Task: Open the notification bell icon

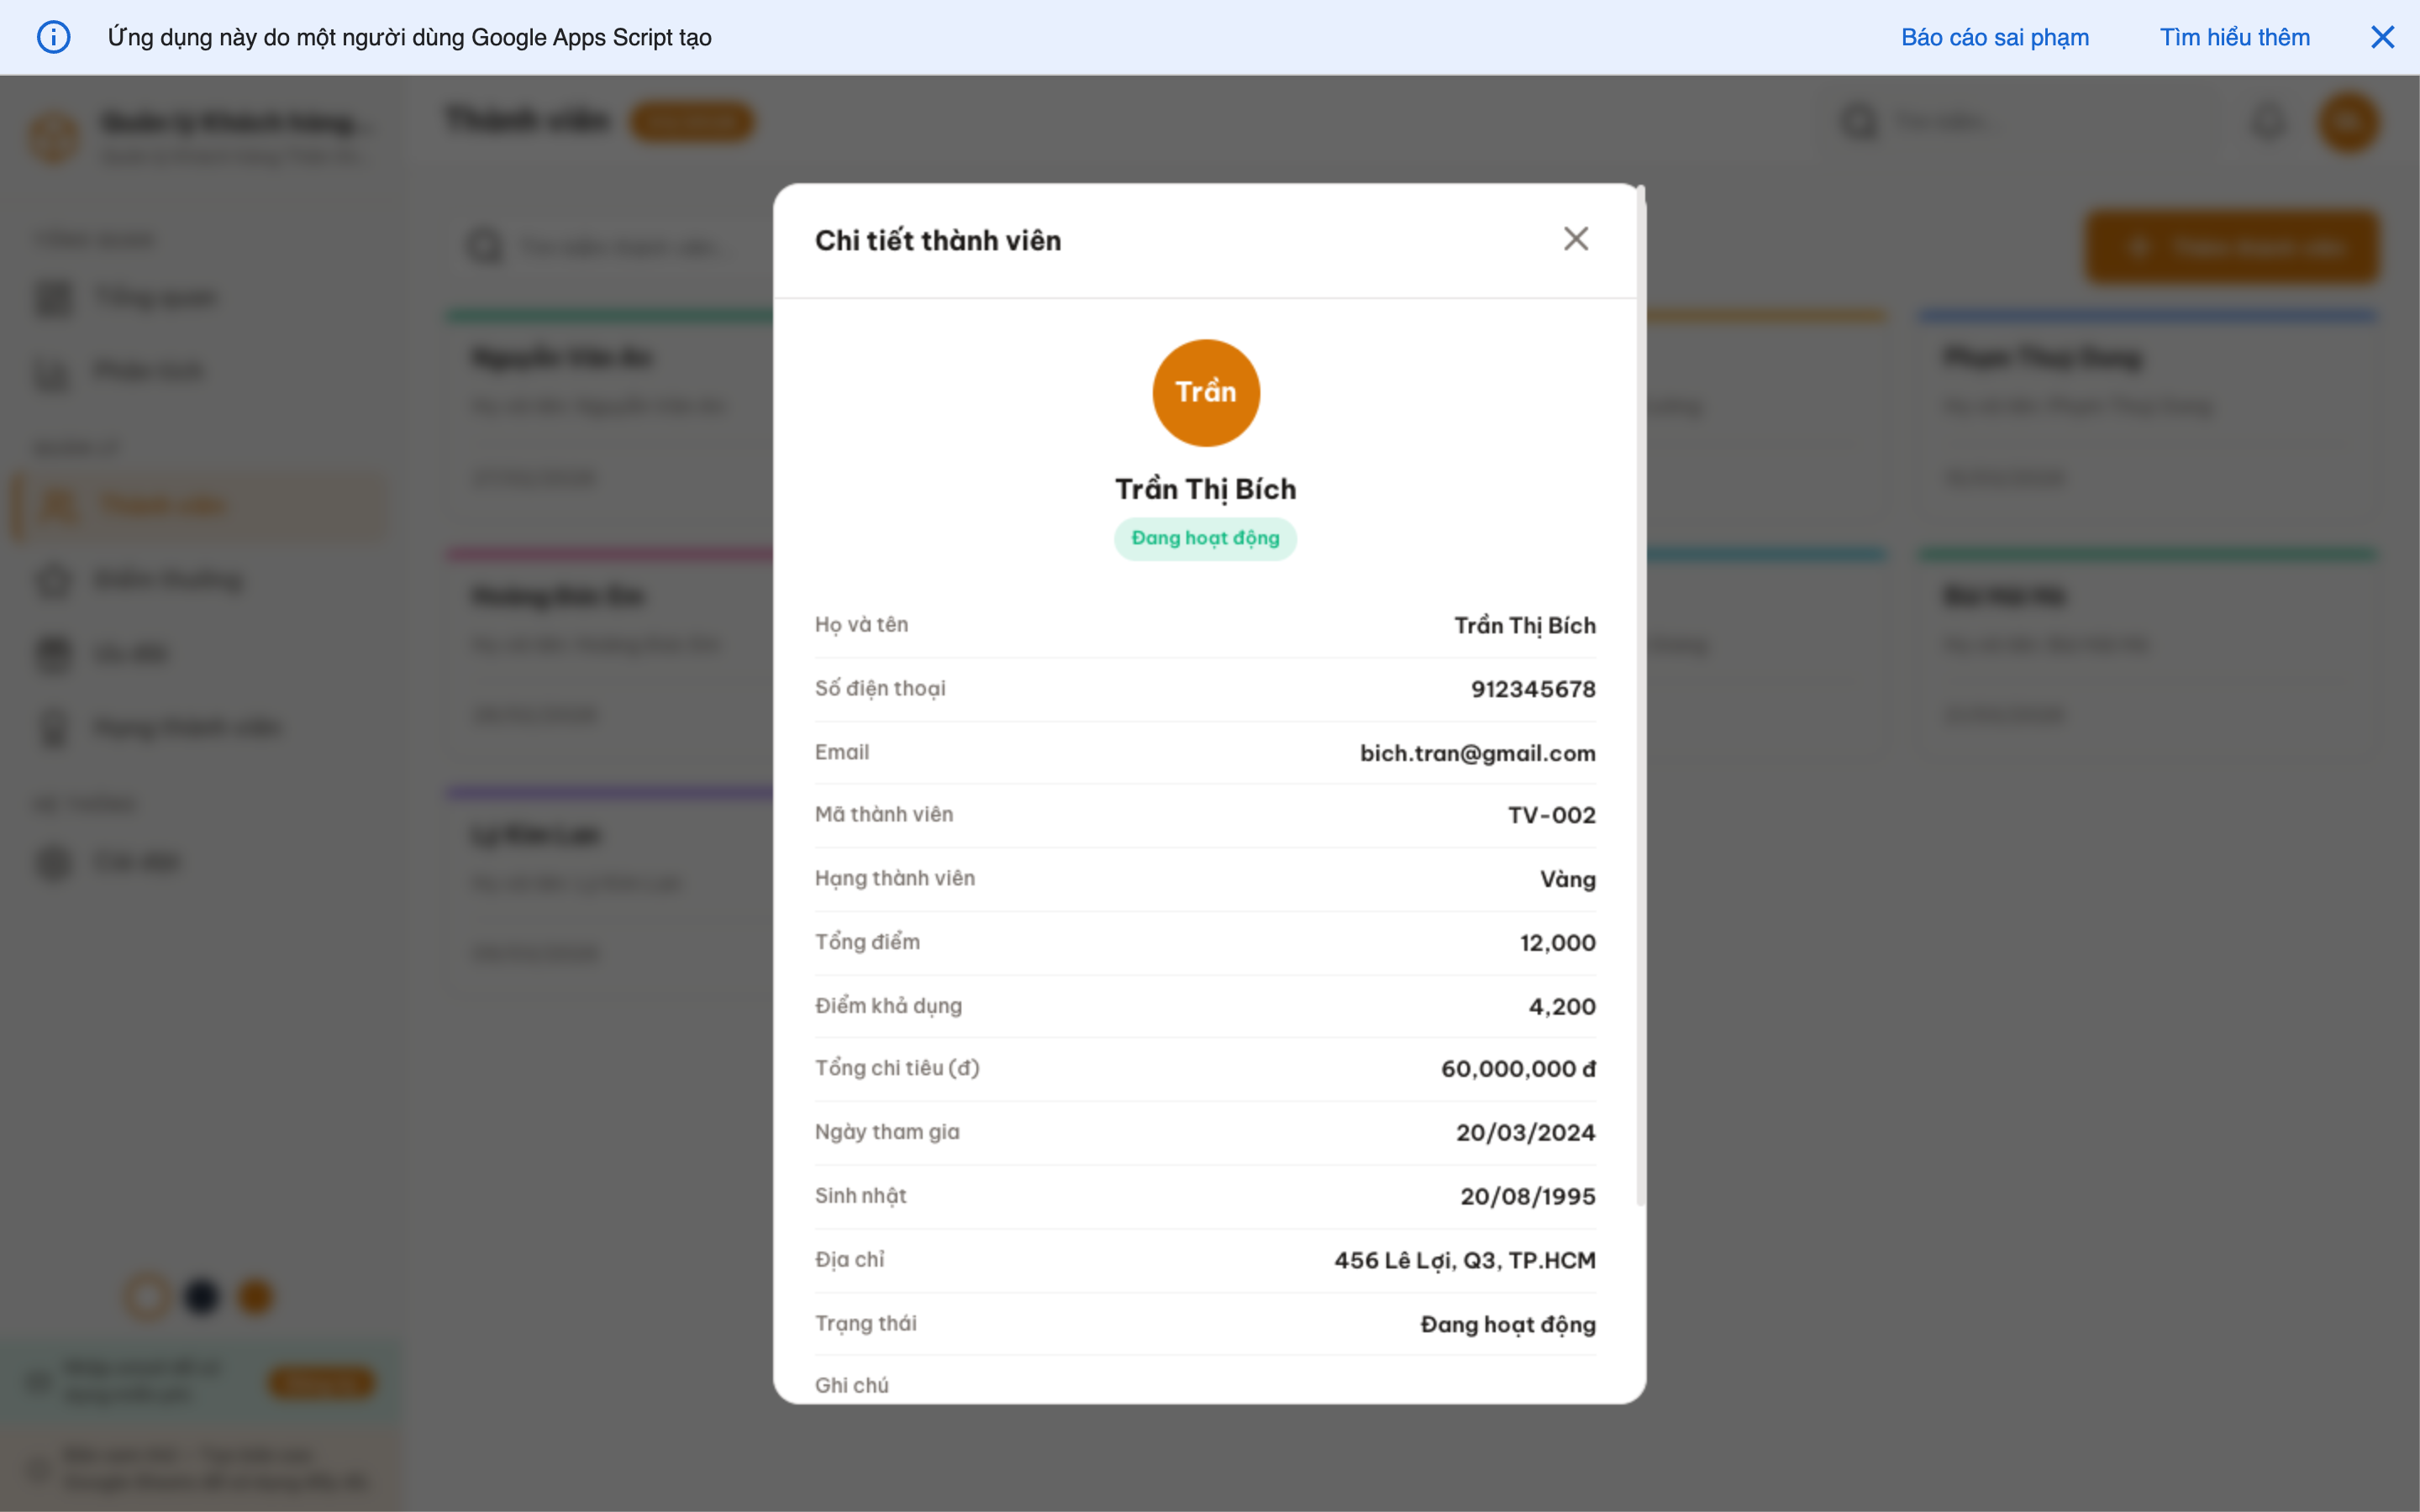Action: (x=2268, y=121)
